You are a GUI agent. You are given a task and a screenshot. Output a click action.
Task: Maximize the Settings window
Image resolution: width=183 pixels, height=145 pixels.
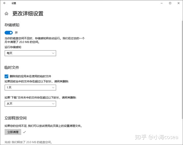(x=170, y=3)
